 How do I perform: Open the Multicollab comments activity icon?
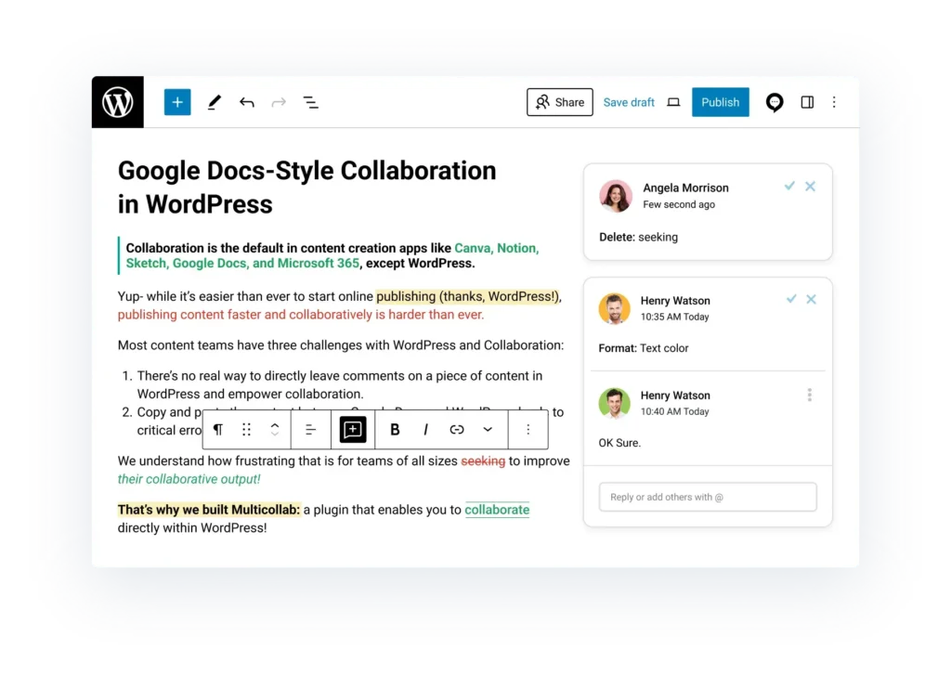774,102
